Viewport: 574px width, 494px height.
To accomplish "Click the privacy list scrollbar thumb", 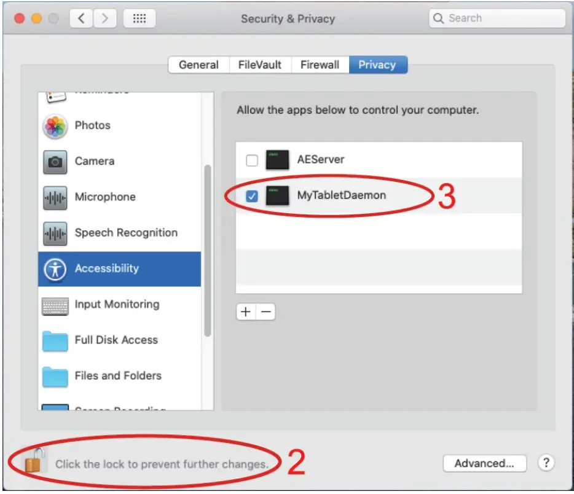I will pyautogui.click(x=208, y=251).
